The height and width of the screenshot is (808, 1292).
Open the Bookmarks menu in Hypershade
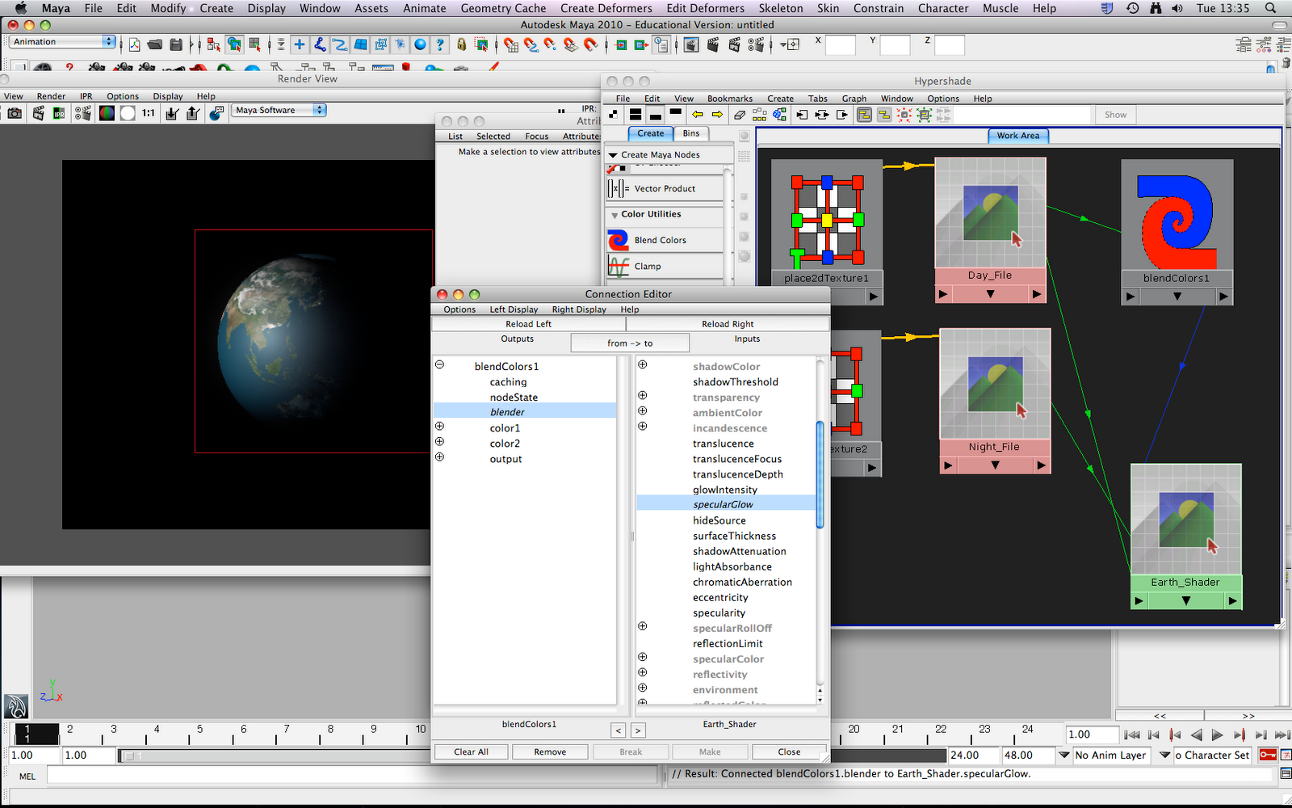[729, 98]
